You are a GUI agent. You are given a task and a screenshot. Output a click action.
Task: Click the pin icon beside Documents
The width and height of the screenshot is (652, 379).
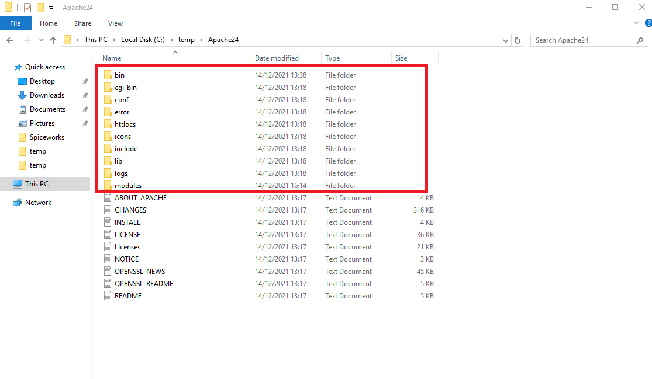[85, 109]
